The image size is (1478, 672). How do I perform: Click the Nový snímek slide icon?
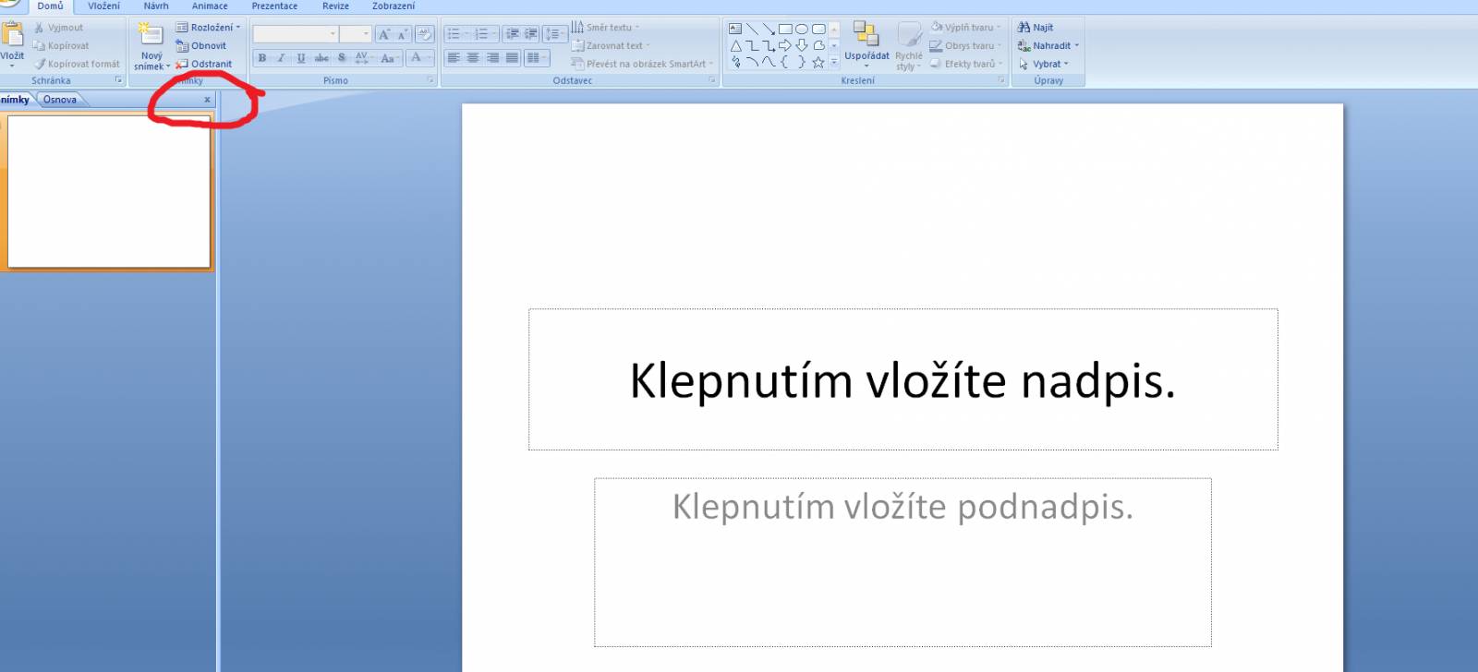151,34
